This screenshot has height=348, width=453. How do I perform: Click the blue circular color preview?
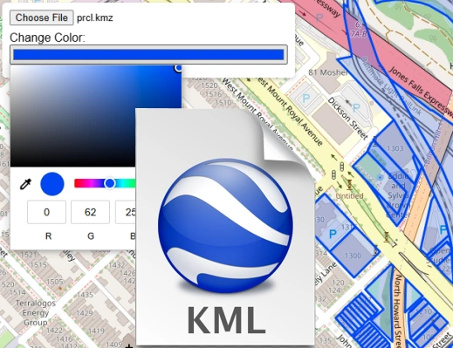(52, 184)
